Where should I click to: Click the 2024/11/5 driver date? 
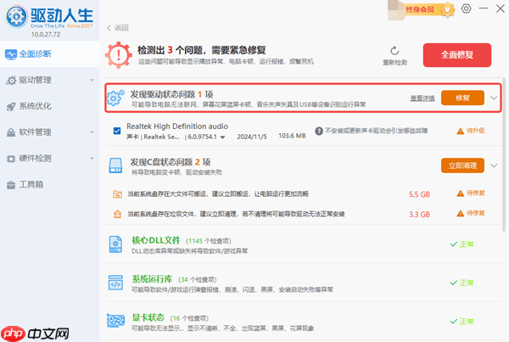[x=252, y=137]
